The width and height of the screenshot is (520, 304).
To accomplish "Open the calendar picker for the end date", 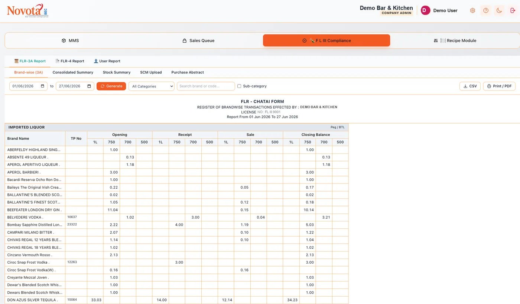I will click(x=89, y=86).
